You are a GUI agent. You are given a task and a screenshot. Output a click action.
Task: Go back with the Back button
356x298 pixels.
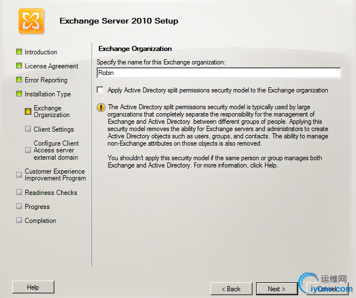pyautogui.click(x=231, y=288)
